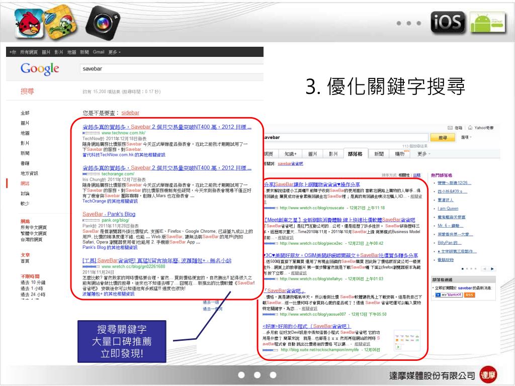The image size is (515, 386).
Task: Switch to the Yahoo 影片 tab
Action: pyautogui.click(x=333, y=154)
